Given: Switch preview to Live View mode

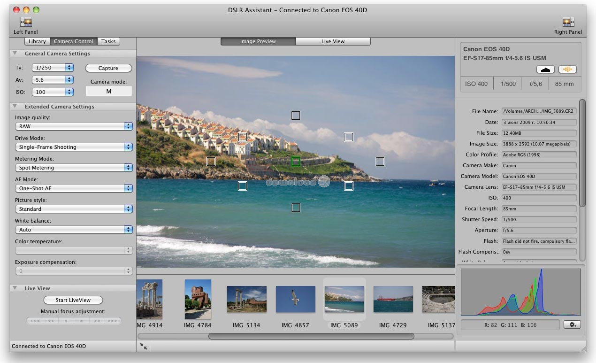Looking at the screenshot, I should [333, 41].
